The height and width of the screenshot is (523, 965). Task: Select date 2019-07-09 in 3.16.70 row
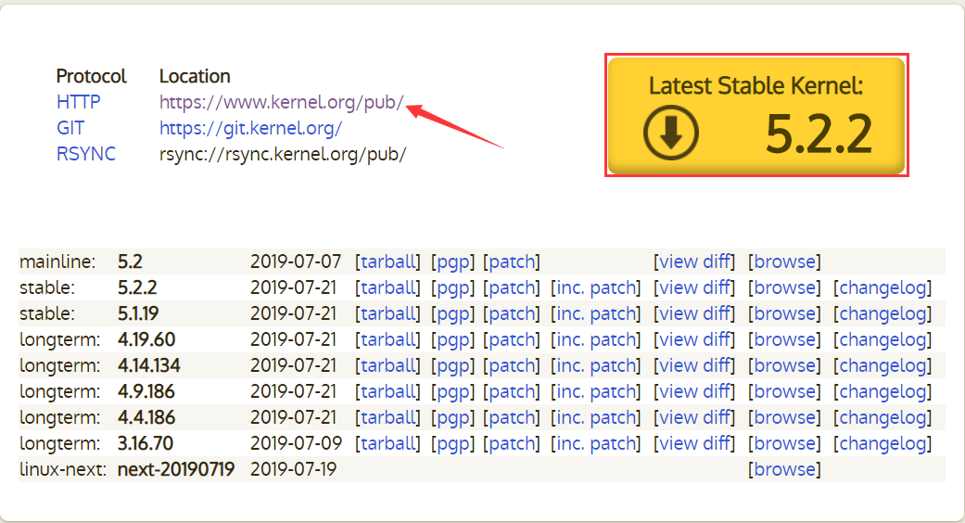[296, 443]
